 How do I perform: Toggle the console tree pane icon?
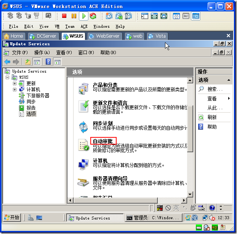point(37,62)
